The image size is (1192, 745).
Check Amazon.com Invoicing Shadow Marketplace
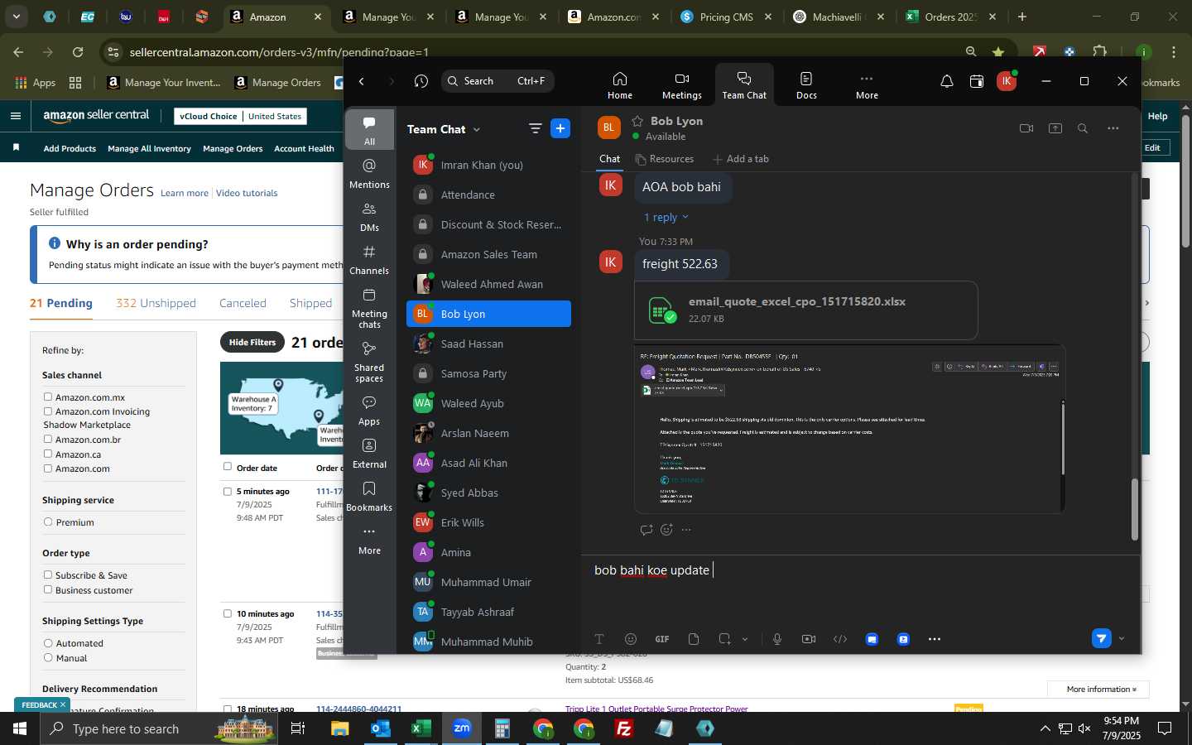click(x=48, y=411)
